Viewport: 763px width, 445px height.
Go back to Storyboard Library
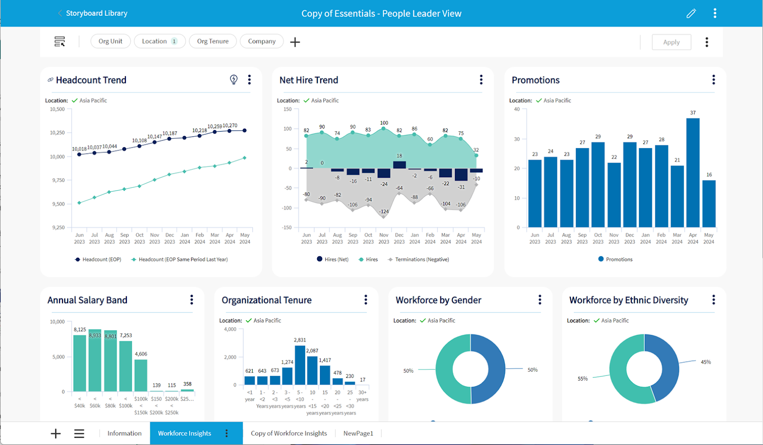[96, 13]
